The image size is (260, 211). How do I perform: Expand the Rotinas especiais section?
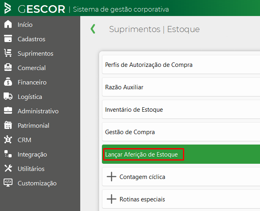coord(111,199)
